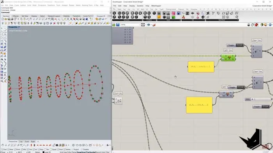
Task: Switch to the Viewport Layout toolbar tab
Action: tap(54, 16)
